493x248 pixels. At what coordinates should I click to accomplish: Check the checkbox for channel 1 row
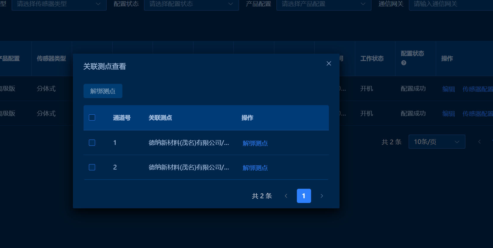click(x=92, y=143)
